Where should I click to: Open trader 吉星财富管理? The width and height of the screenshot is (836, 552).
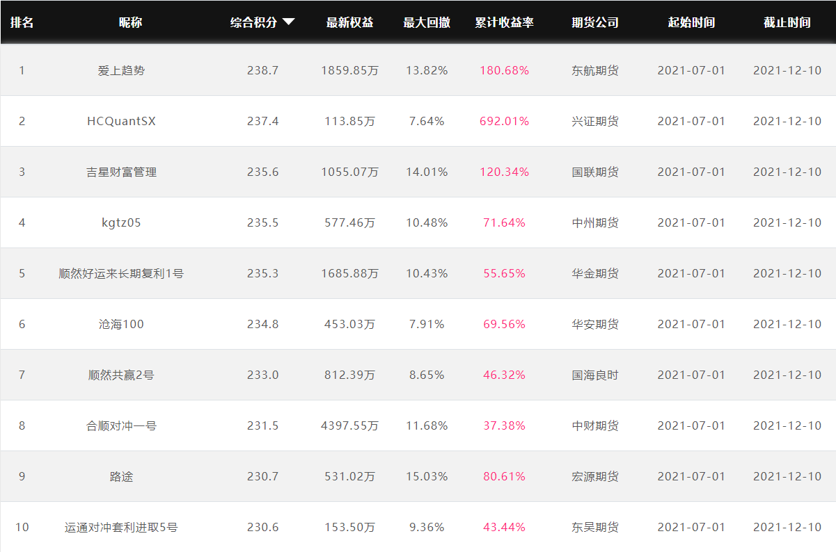tap(122, 172)
